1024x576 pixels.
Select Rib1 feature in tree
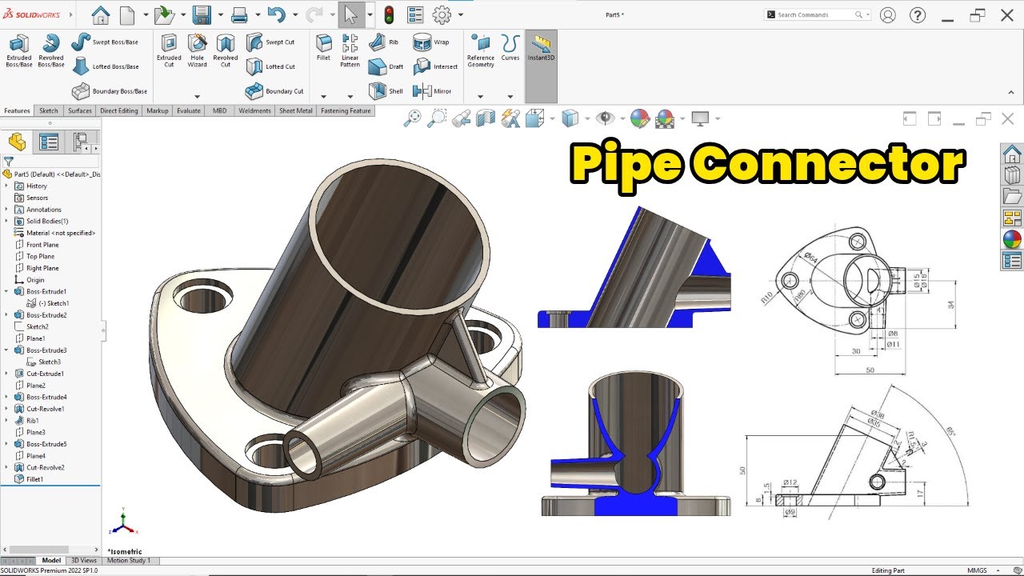[32, 420]
